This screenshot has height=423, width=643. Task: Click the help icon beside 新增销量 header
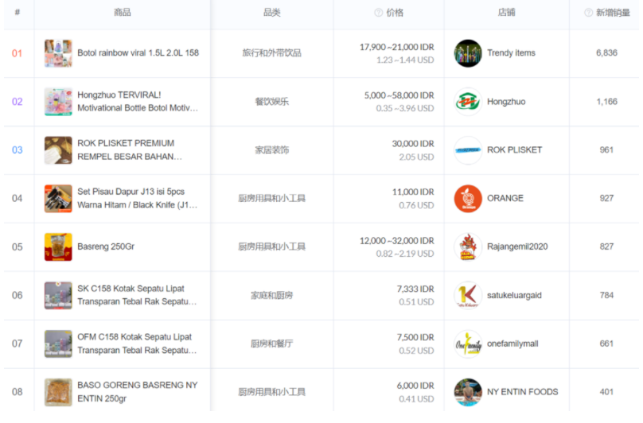click(x=588, y=13)
